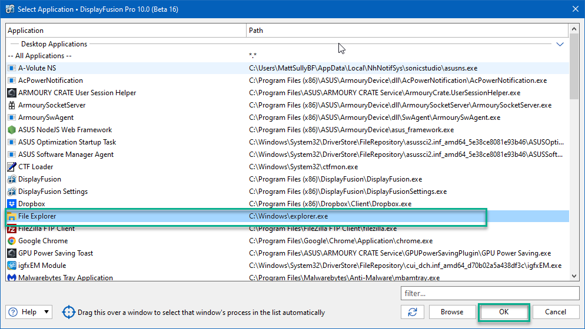Click the ArmourySwAgent icon
Image resolution: width=585 pixels, height=329 pixels.
12,117
